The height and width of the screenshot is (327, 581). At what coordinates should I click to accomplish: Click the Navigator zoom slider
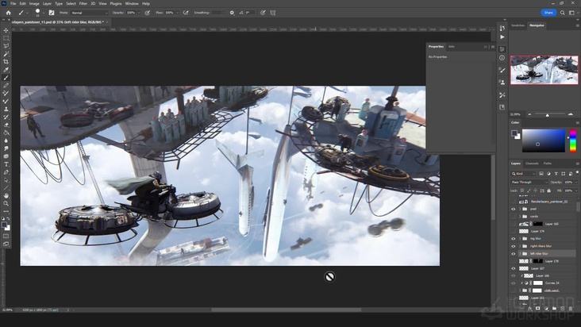pyautogui.click(x=549, y=114)
